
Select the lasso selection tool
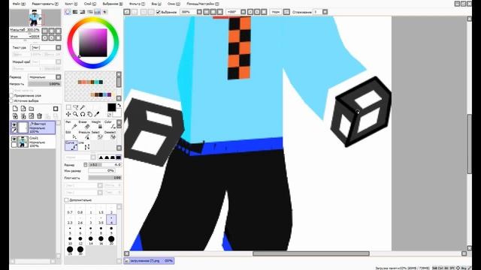pos(75,107)
